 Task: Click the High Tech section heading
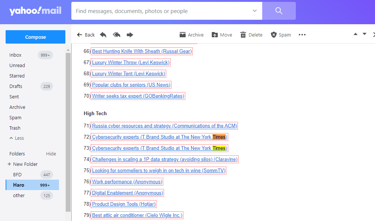[x=95, y=114]
